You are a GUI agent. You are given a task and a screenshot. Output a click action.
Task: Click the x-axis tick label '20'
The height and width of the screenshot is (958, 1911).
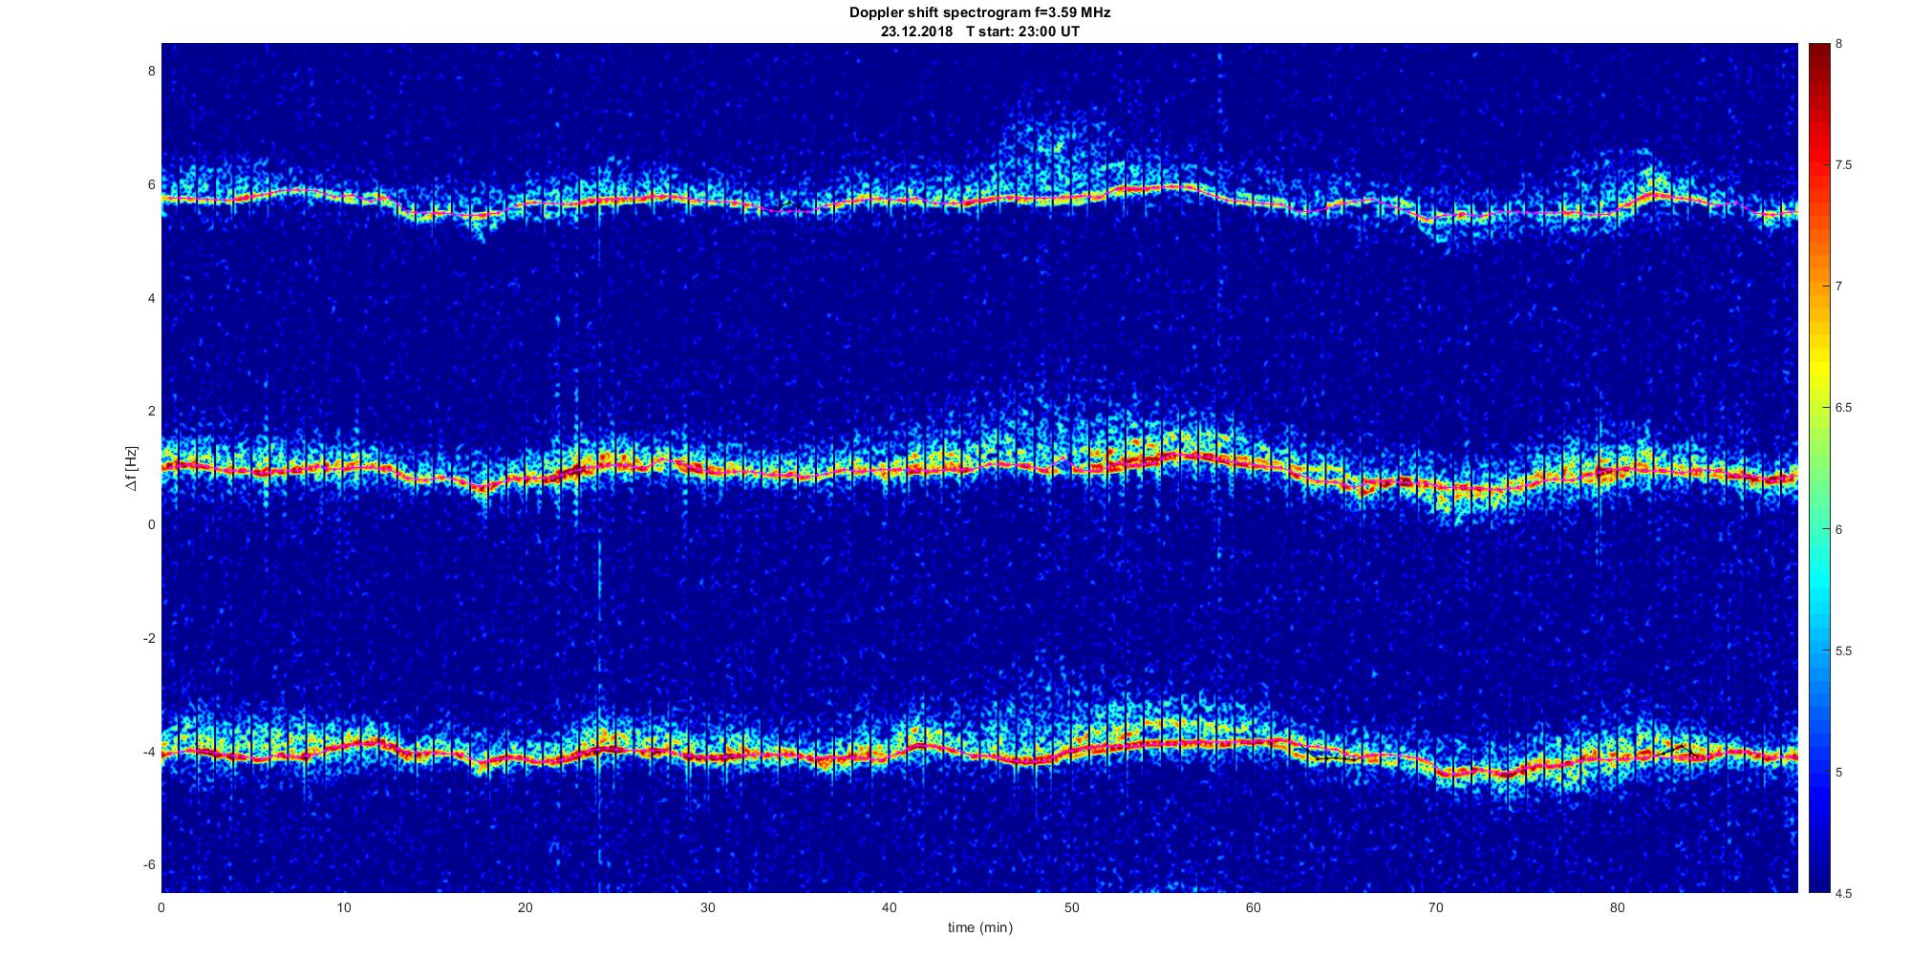click(526, 907)
